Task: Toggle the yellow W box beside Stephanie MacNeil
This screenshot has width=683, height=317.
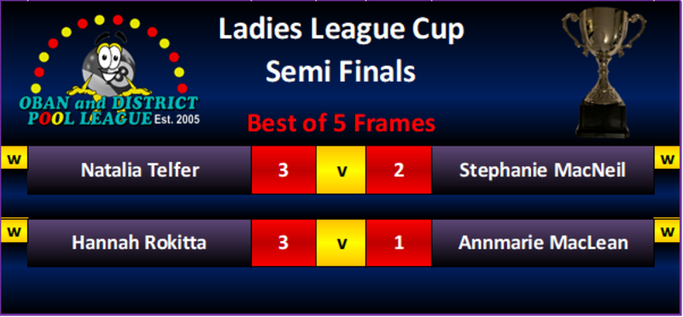Action: tap(667, 158)
